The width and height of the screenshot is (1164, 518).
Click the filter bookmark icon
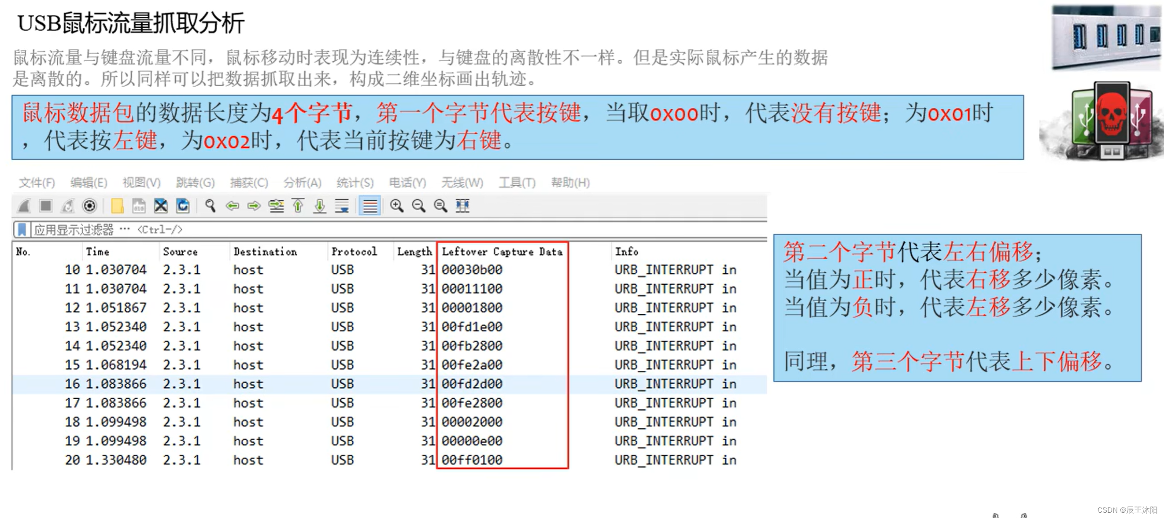coord(22,230)
